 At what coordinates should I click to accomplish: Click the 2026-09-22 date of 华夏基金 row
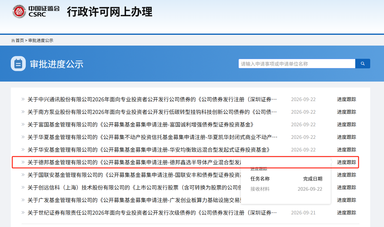303,137
